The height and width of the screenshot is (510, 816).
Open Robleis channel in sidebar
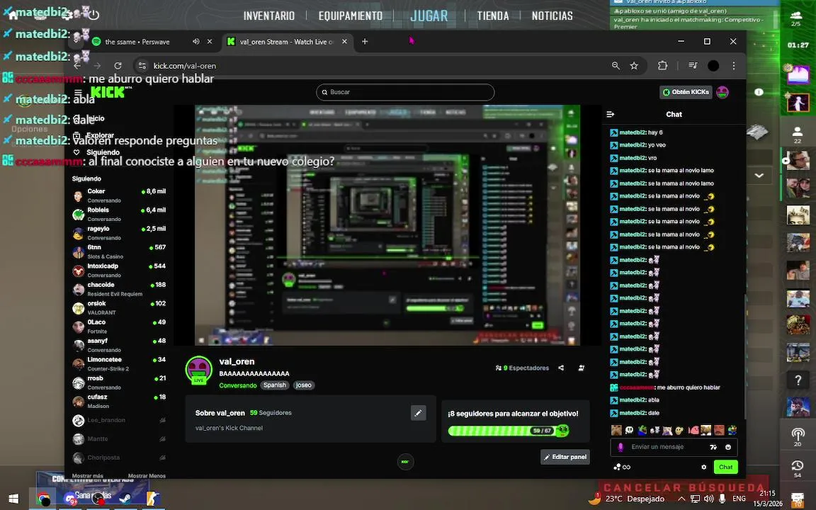[x=119, y=214]
